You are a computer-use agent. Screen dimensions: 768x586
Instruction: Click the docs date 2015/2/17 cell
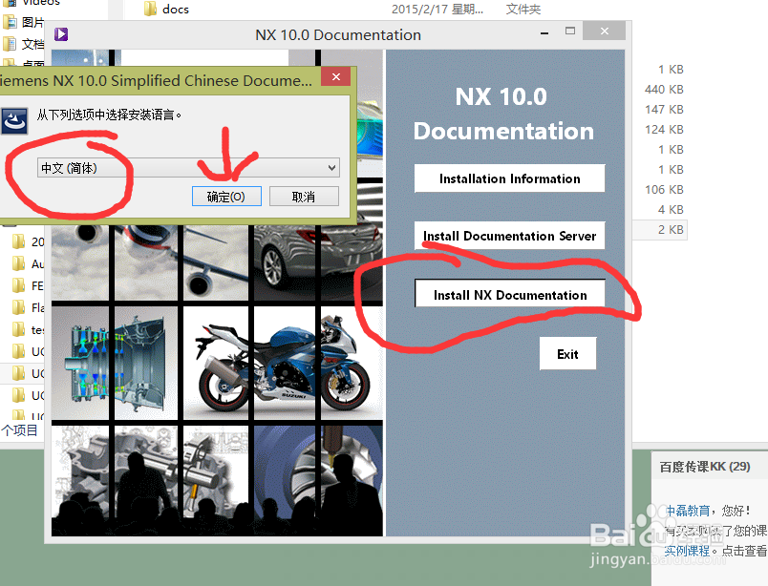click(437, 9)
